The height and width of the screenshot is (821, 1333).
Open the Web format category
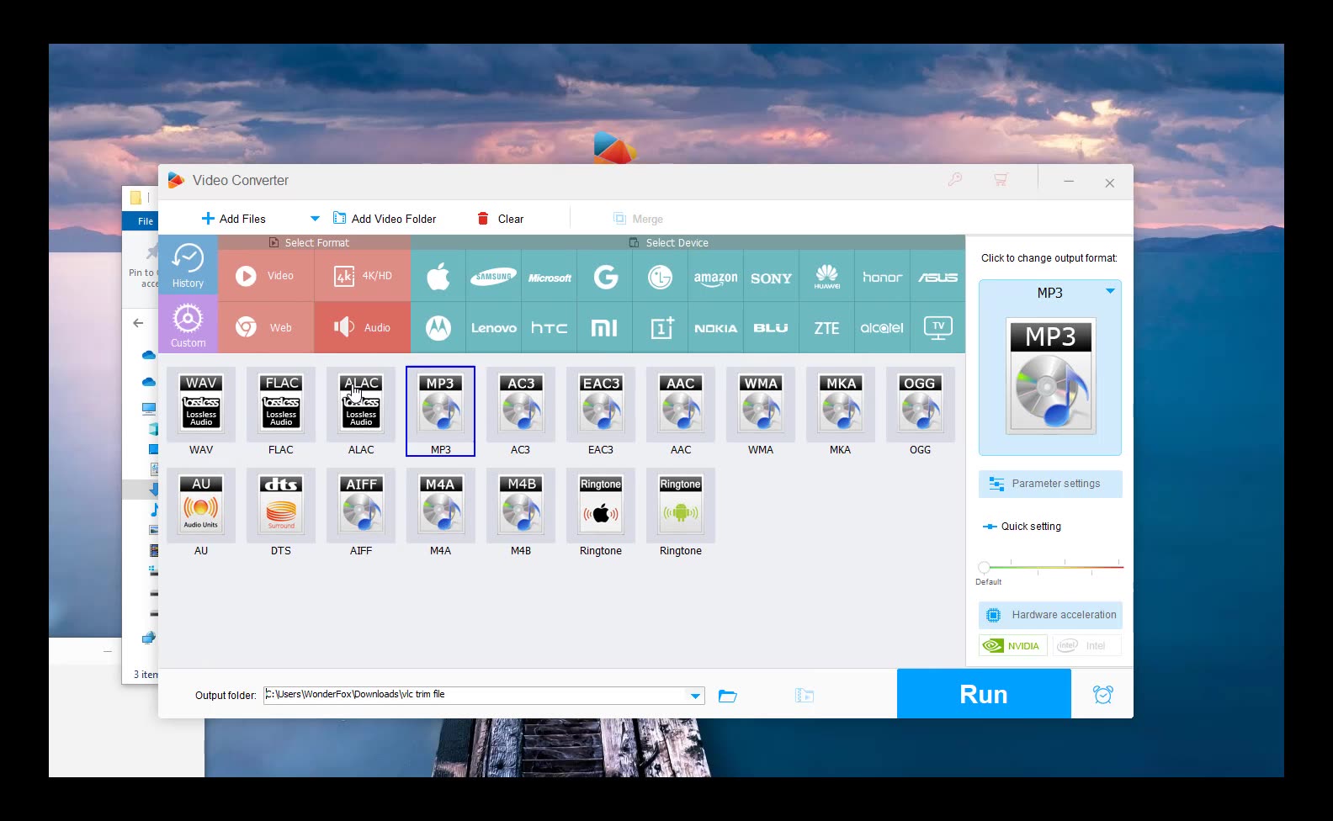(266, 328)
